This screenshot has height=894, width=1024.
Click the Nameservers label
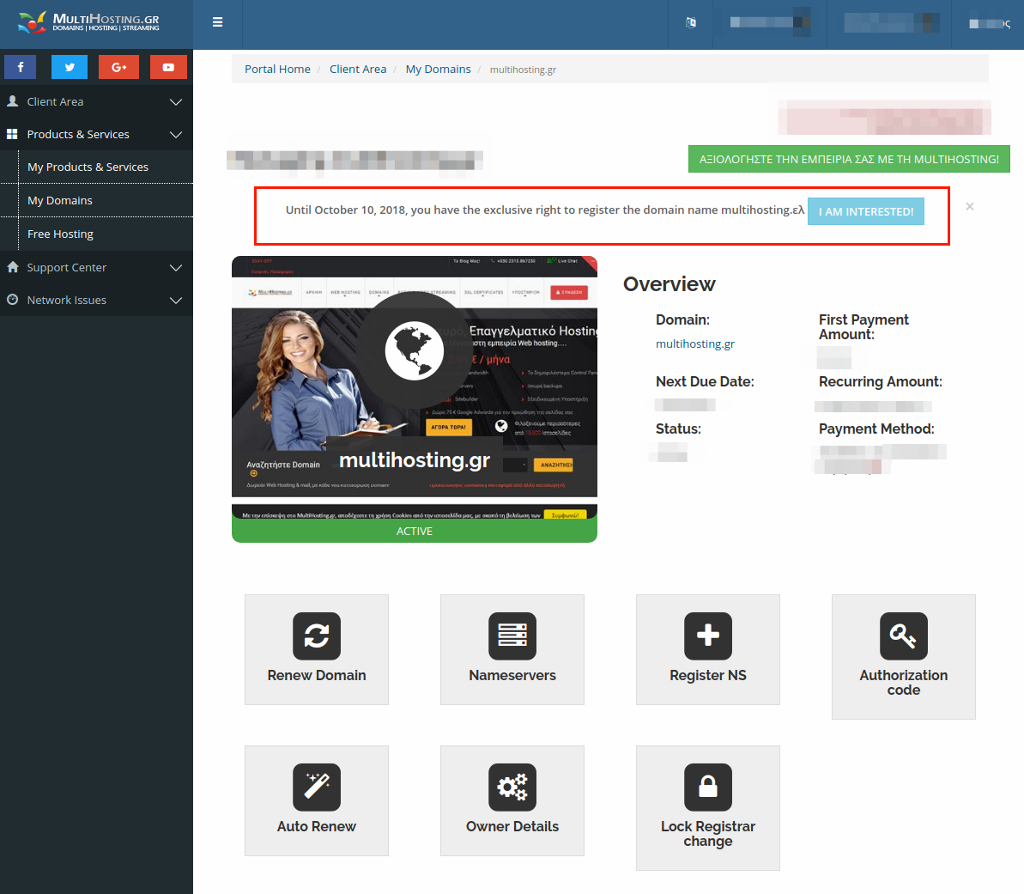click(x=512, y=675)
